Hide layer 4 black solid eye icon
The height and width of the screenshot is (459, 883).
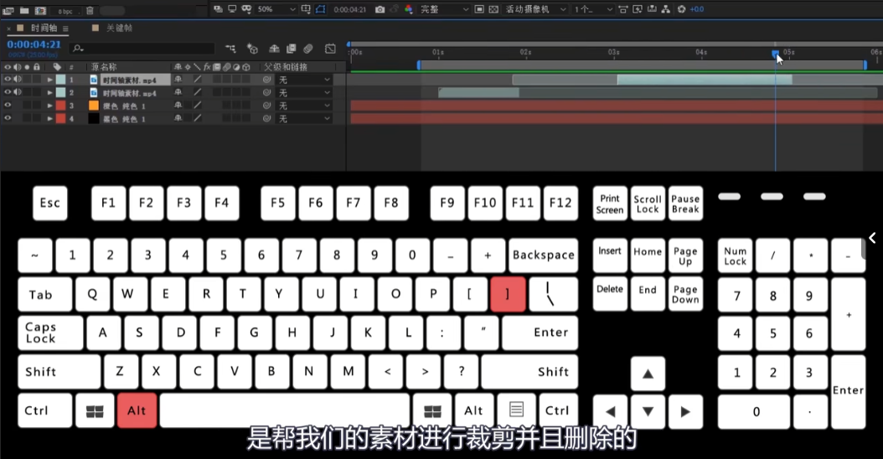pyautogui.click(x=8, y=118)
